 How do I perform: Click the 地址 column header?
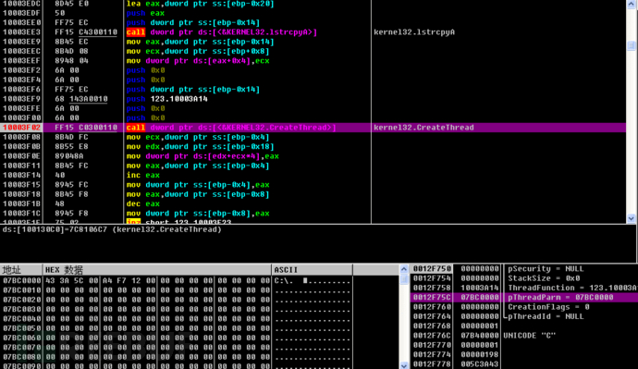(21, 270)
